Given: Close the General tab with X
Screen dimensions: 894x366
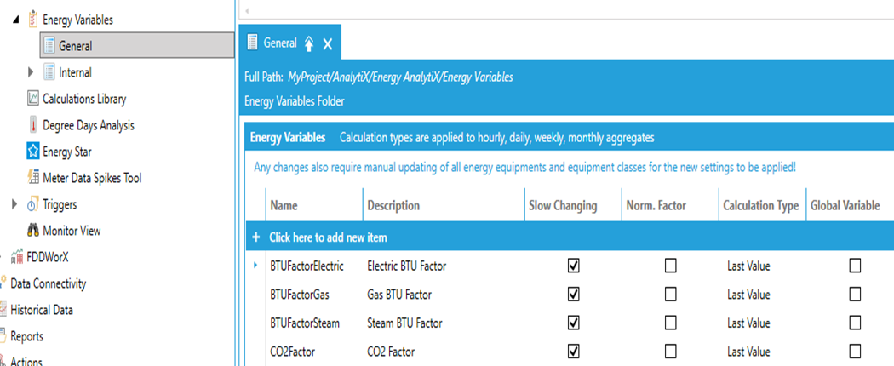Looking at the screenshot, I should 328,44.
